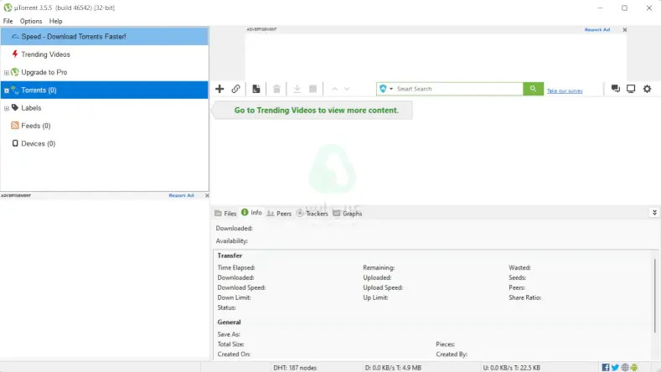Open the search provider dropdown arrow
Screen dimensions: 661x372
(391, 89)
